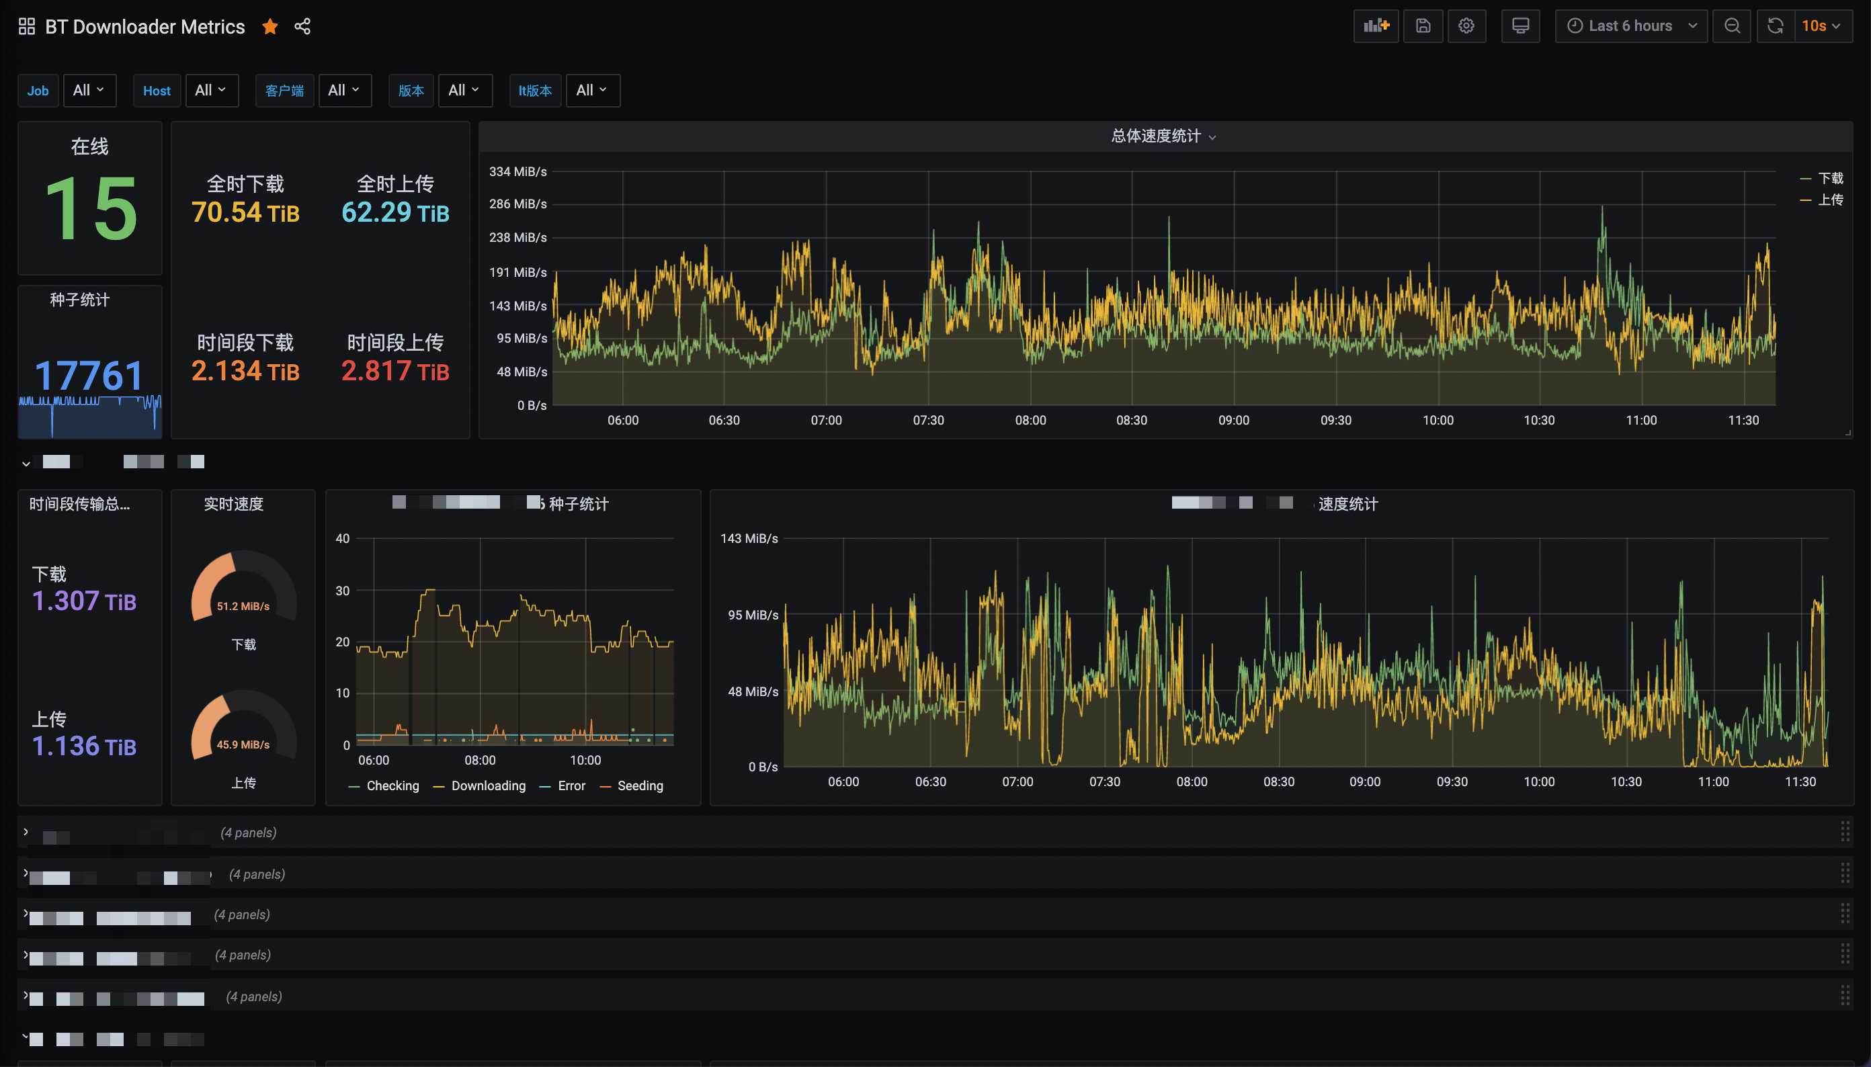
Task: Click the Add panel icon
Action: click(x=1376, y=26)
